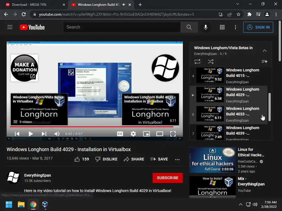Toggle closed captions on the player
Image resolution: width=282 pixels, height=211 pixels.
pos(120,134)
